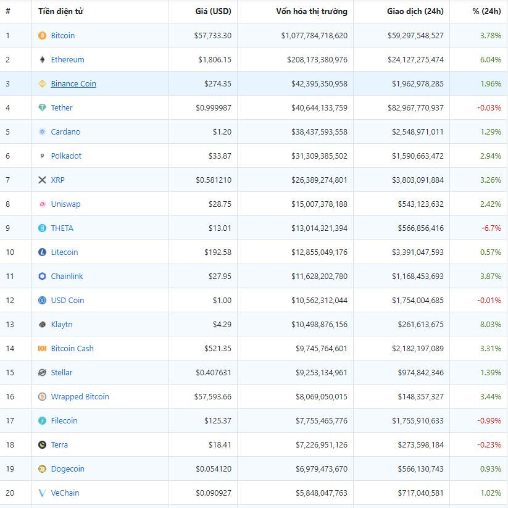This screenshot has width=508, height=508.
Task: Click the Filecoin logo icon
Action: pyautogui.click(x=42, y=420)
